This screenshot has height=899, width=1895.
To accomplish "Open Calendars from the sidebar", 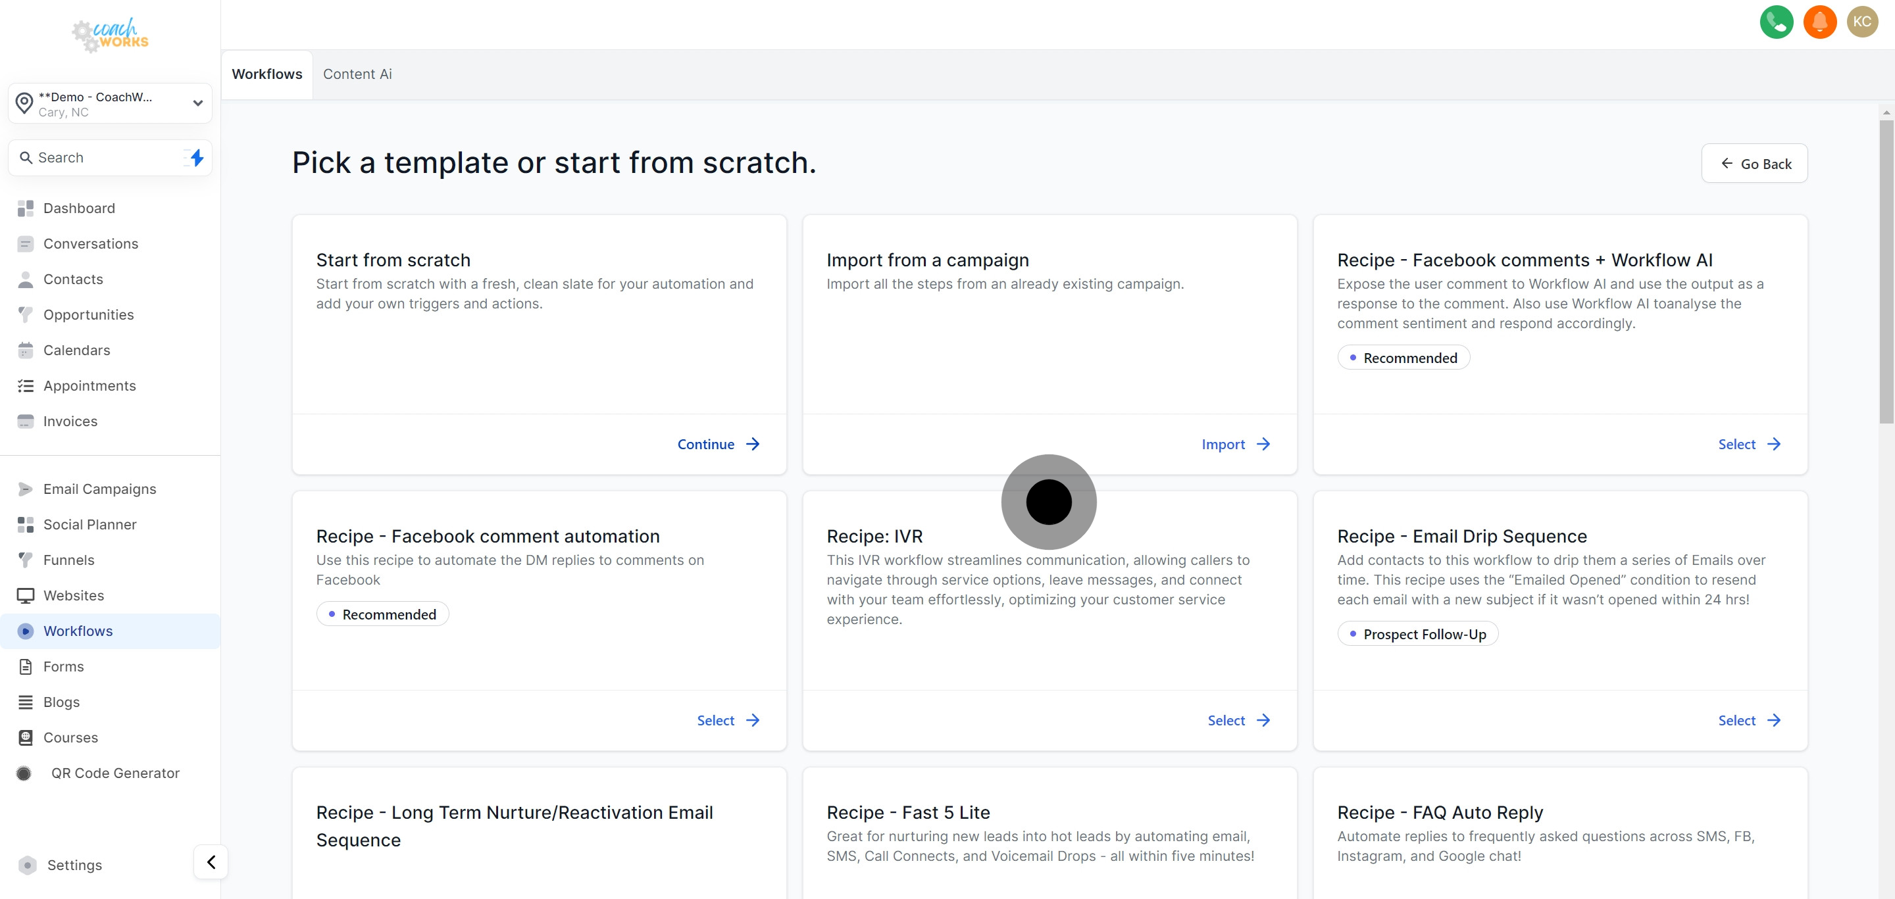I will 76,350.
